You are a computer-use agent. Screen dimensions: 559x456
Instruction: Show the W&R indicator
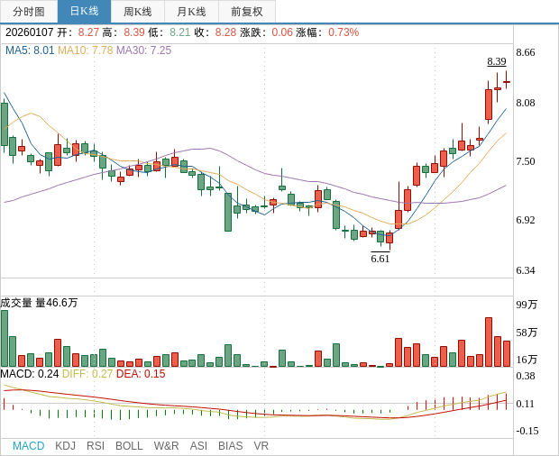tap(166, 445)
